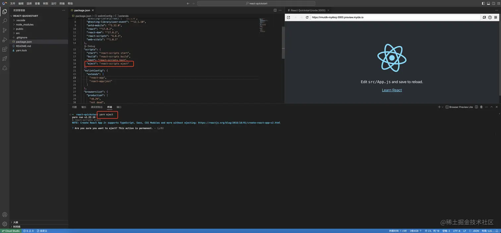Click the Cloud Studio logo icon

4,3
